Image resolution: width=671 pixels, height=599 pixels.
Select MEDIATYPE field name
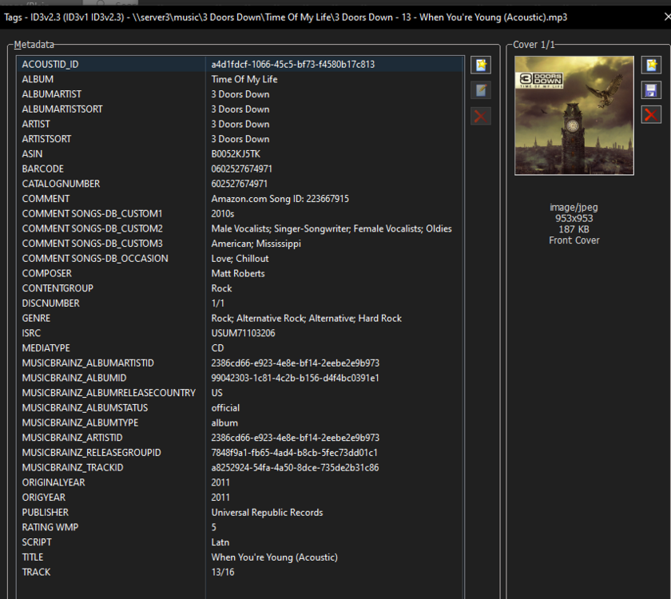point(46,348)
